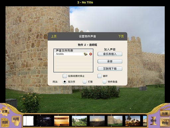Screen dimensions: 170x128
Task: Open the 设置 gear icon
Action: (x=5, y=111)
